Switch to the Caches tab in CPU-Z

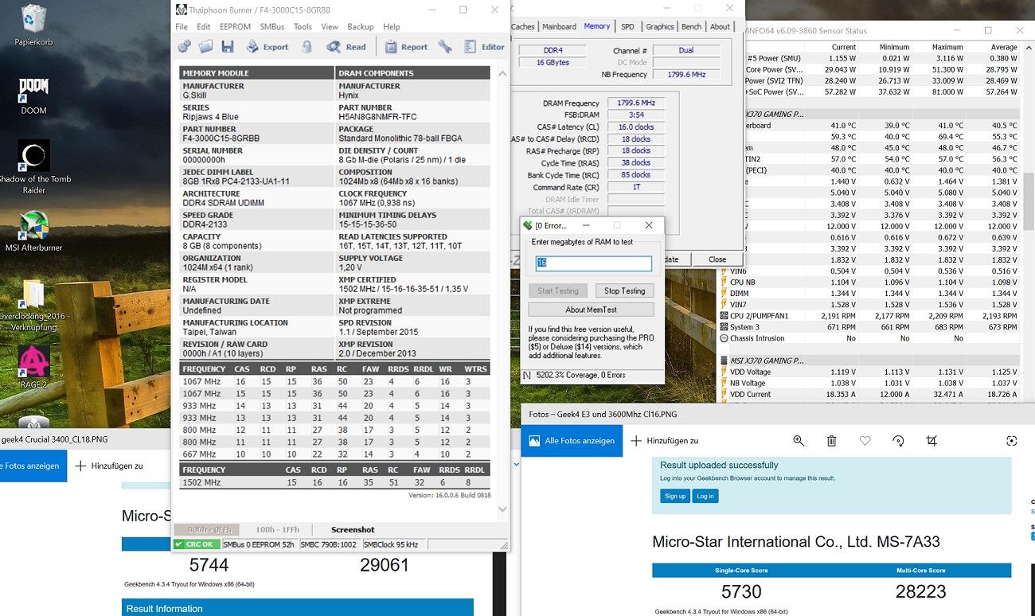point(523,26)
